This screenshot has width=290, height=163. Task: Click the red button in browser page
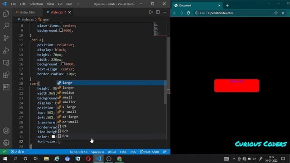point(237,86)
